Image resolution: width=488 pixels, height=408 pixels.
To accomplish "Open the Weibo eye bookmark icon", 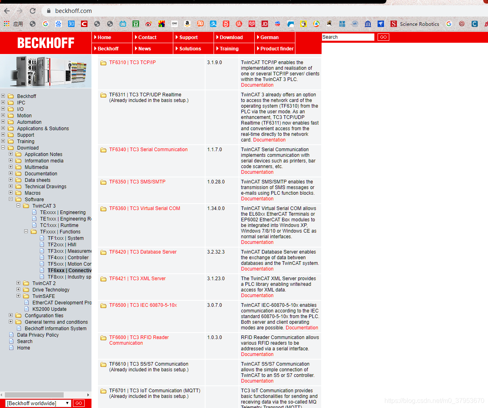I will 149,24.
